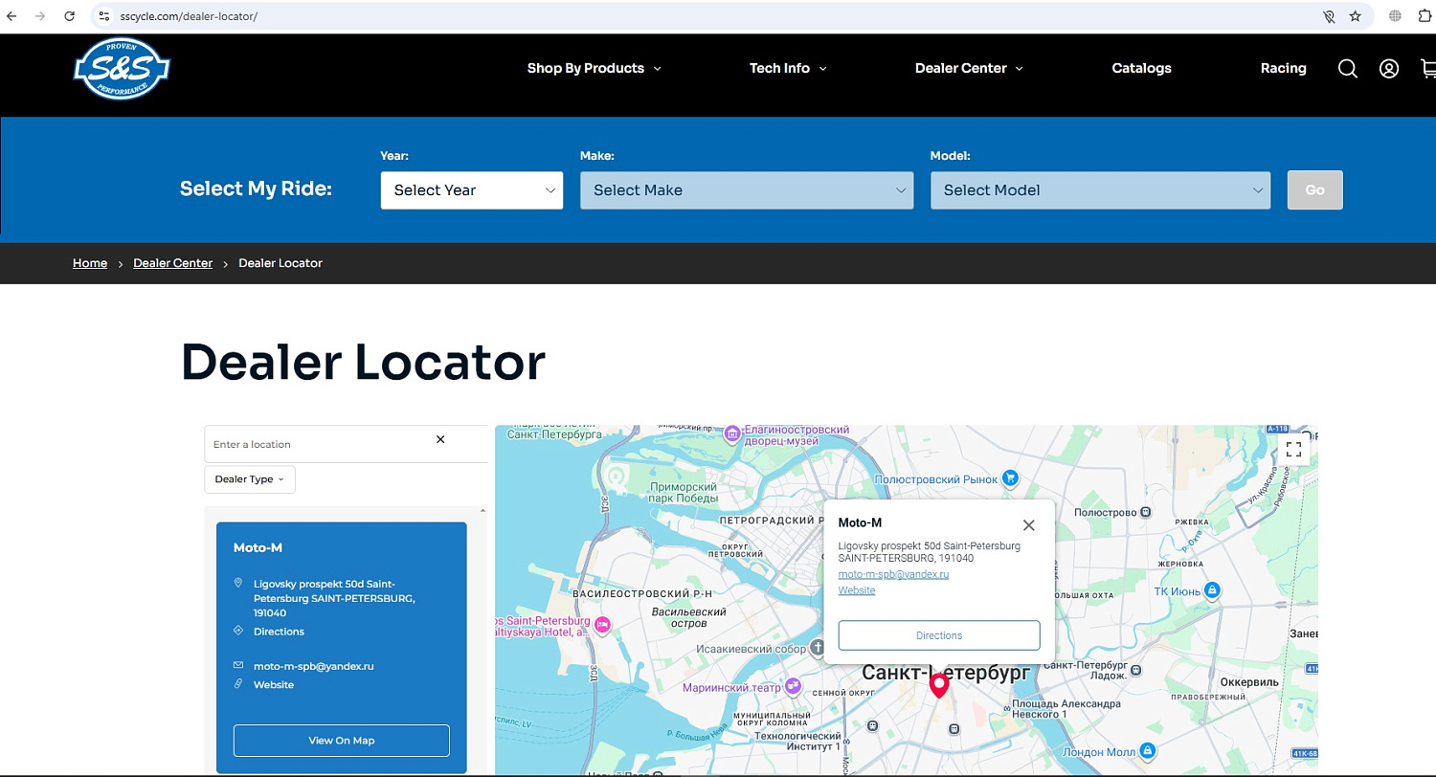
Task: Click the globe icon in browser toolbar
Action: coord(1396,16)
